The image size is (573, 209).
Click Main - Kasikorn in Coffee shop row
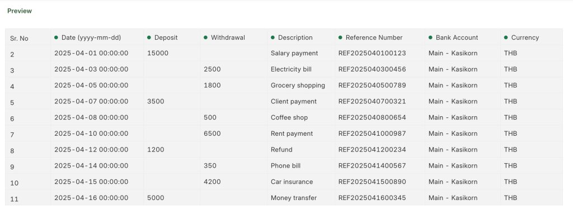tap(453, 117)
